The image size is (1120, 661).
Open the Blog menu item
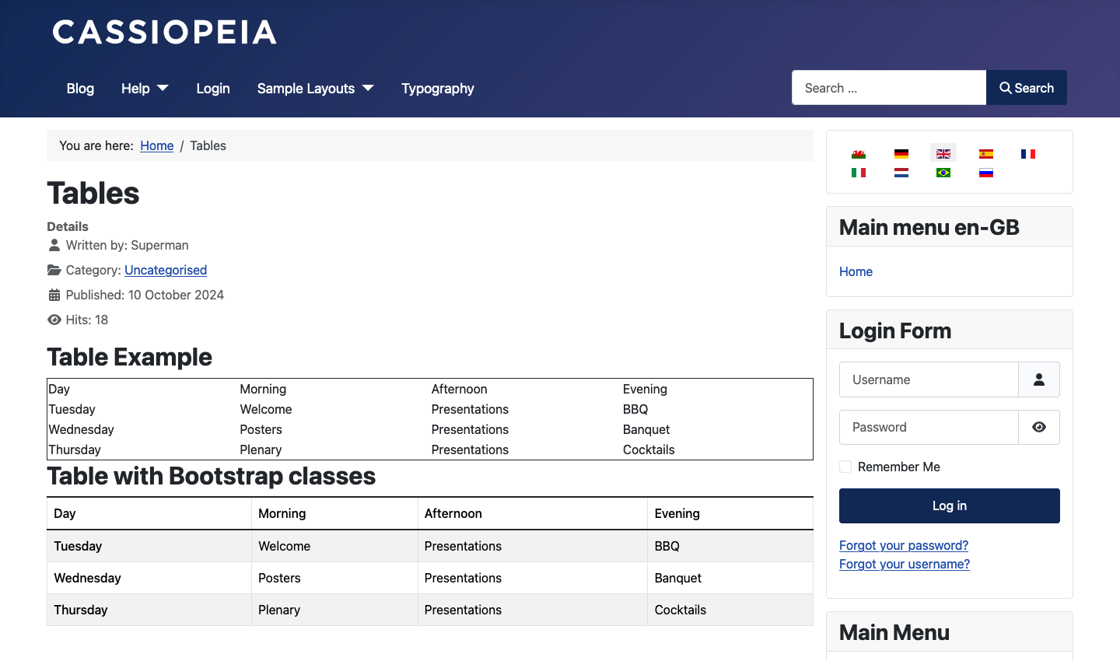pyautogui.click(x=80, y=89)
